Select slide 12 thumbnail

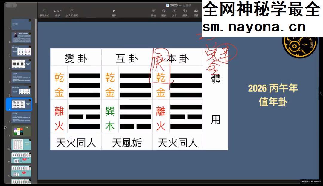(x=21, y=171)
